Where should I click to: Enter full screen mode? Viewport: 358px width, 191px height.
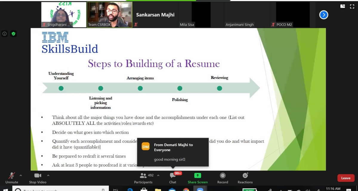click(352, 6)
